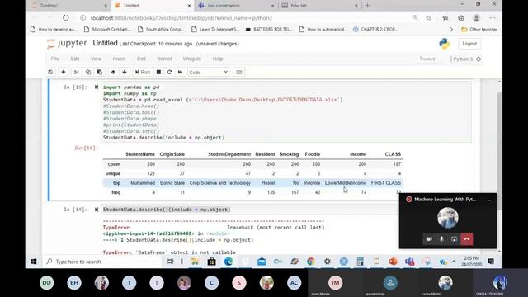Open the Widgets menu in Jupyter
This screenshot has height=297, width=528.
[x=191, y=59]
